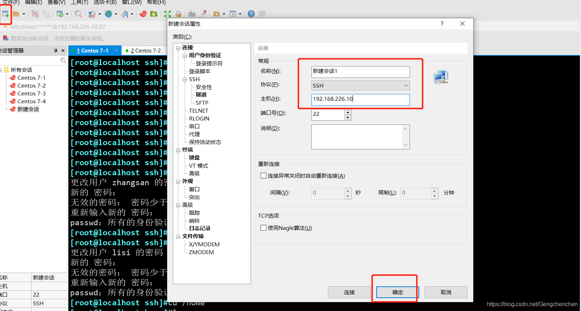Click the session properties gear icon
This screenshot has height=311, width=581.
click(60, 14)
